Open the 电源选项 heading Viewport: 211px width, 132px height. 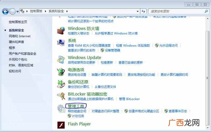(76, 70)
